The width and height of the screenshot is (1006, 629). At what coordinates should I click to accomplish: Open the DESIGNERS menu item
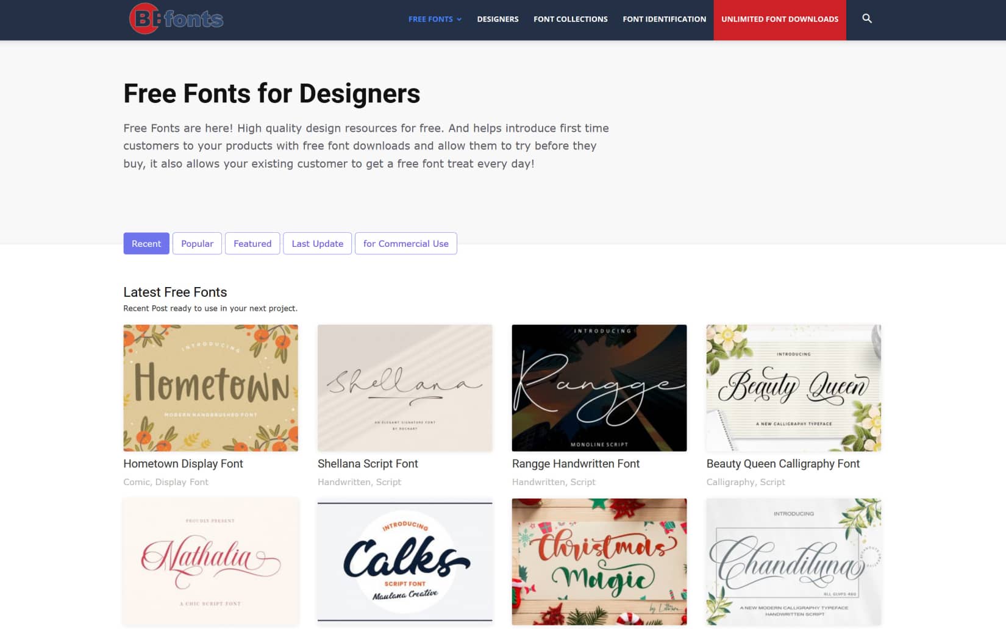498,19
